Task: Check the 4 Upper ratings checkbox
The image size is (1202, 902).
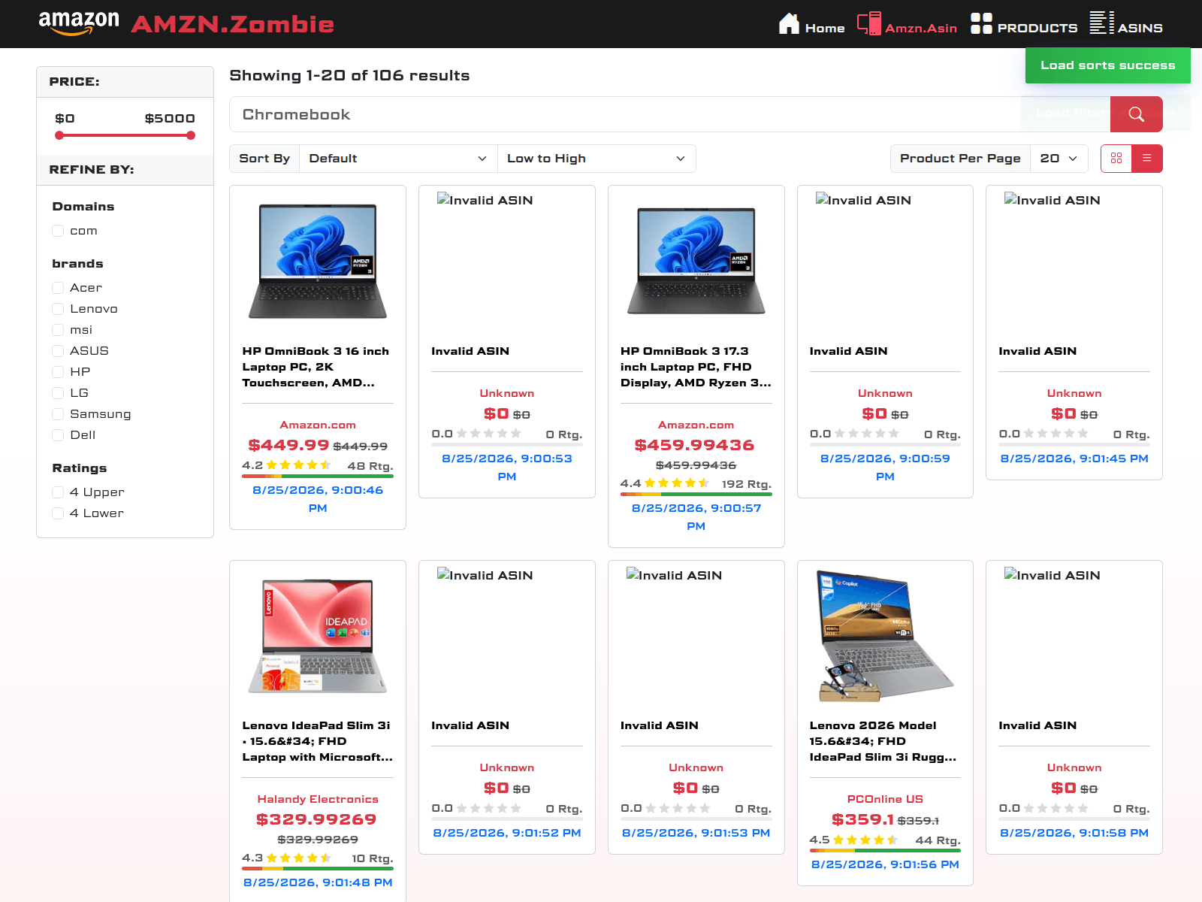Action: 58,492
